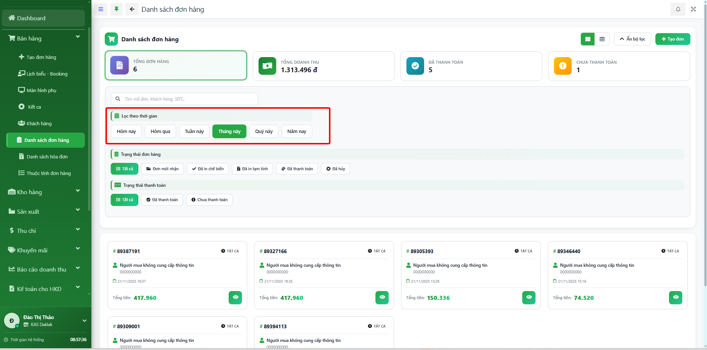Click 'Ẩn bộ lọc' to hide filters
This screenshot has height=350, width=707.
tap(632, 39)
